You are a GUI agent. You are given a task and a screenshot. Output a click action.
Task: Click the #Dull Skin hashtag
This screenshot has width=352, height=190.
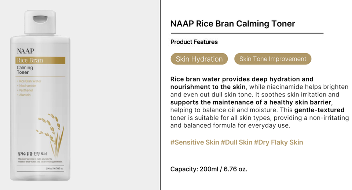pyautogui.click(x=236, y=142)
